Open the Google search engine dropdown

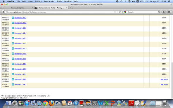click(x=125, y=12)
